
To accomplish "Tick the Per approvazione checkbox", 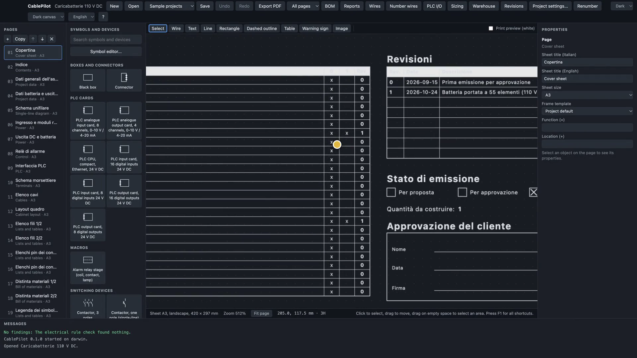I will click(x=462, y=192).
